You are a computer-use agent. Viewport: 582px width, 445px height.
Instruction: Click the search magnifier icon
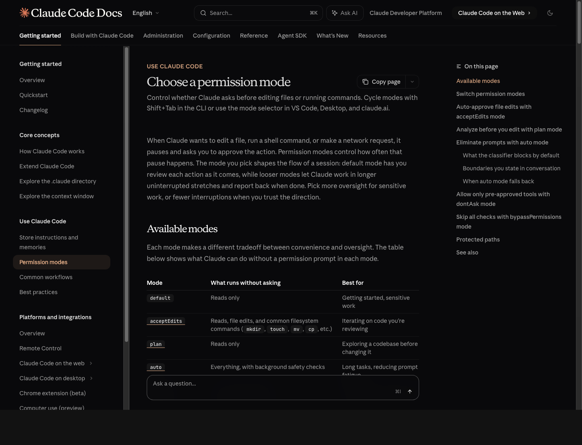203,13
